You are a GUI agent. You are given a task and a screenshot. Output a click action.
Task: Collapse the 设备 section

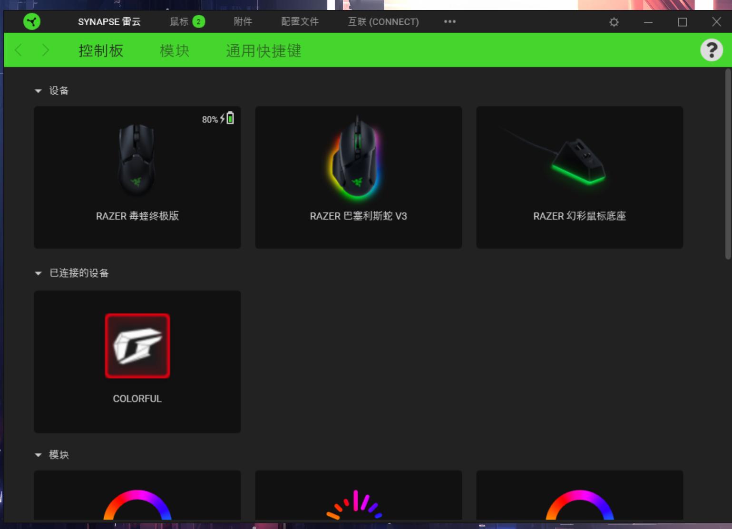click(39, 91)
